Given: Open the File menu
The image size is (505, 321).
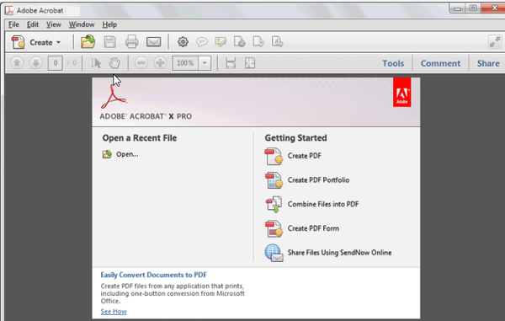Looking at the screenshot, I should pos(13,24).
